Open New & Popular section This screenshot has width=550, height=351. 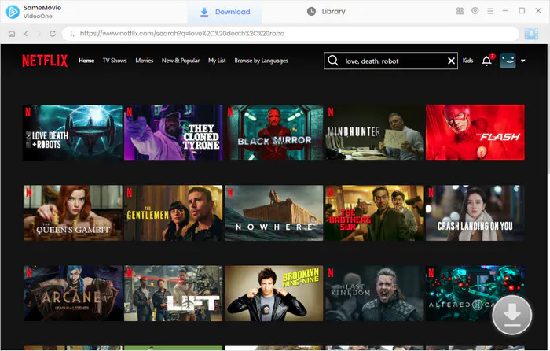pos(181,61)
